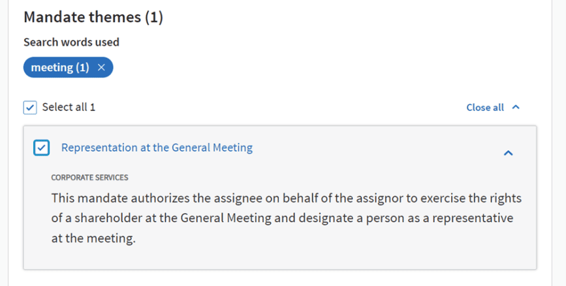Click the words 'at the meeting.' in description

pos(93,238)
